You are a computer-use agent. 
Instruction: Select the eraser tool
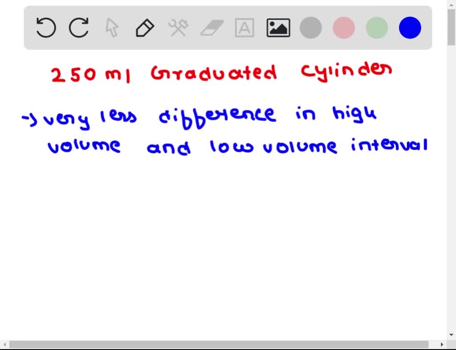click(x=211, y=27)
